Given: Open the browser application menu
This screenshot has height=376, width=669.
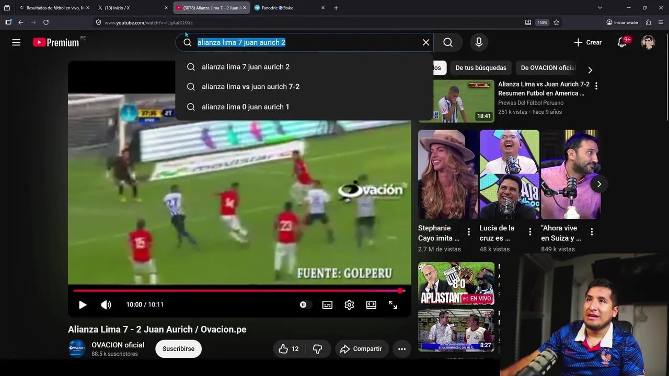Looking at the screenshot, I should (x=661, y=22).
